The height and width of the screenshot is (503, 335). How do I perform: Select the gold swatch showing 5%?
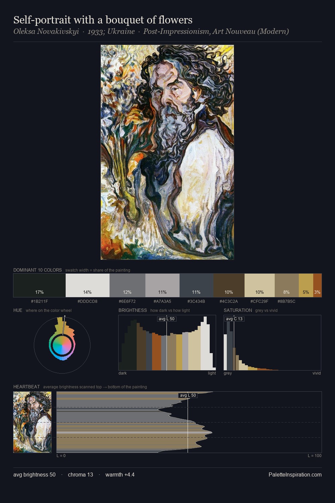[x=306, y=285]
